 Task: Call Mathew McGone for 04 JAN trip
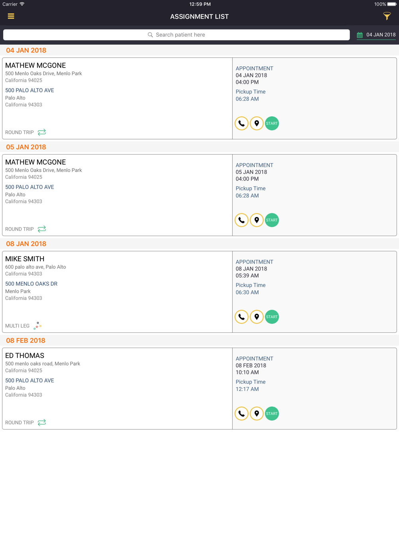tap(241, 123)
